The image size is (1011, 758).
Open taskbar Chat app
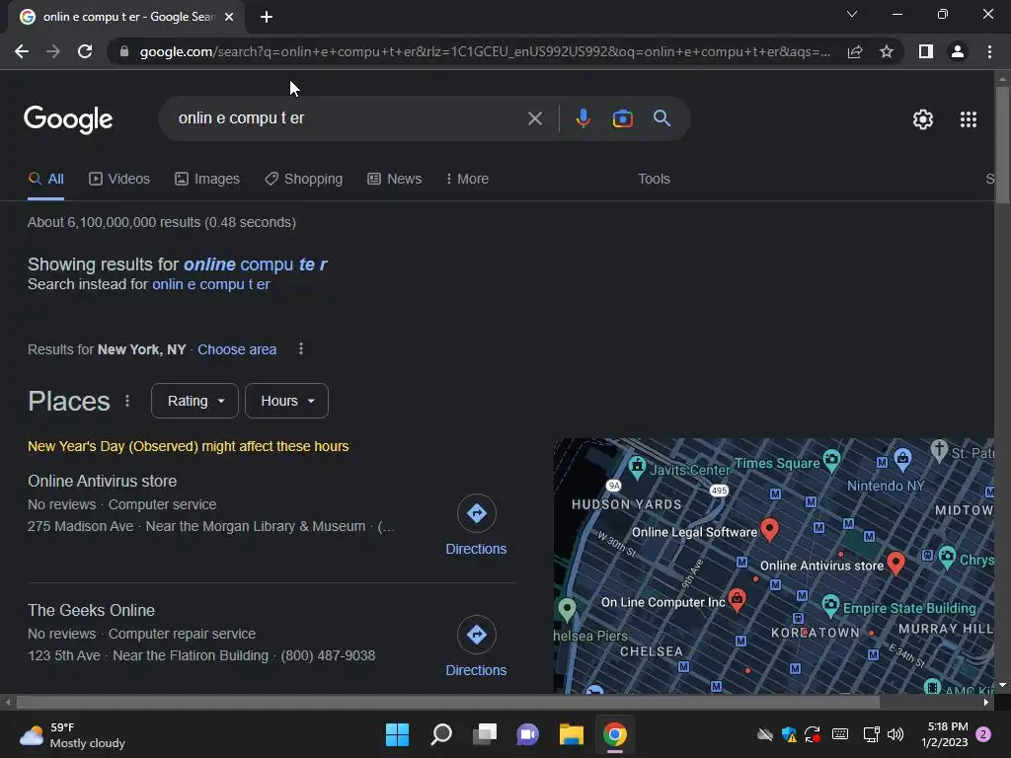[527, 734]
